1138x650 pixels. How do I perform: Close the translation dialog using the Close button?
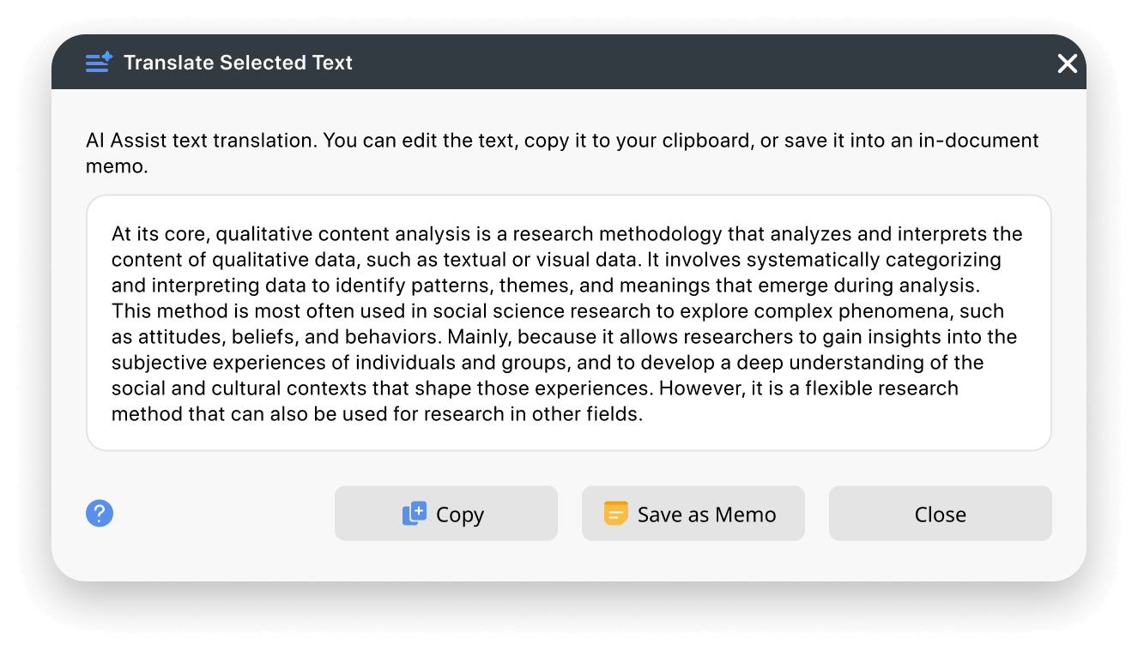(940, 513)
